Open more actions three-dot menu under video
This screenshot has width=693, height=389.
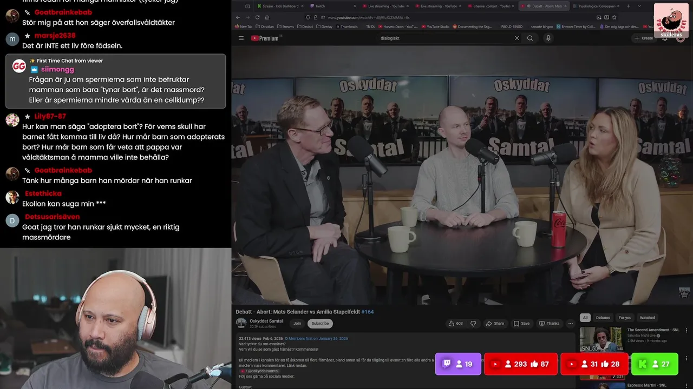point(570,324)
